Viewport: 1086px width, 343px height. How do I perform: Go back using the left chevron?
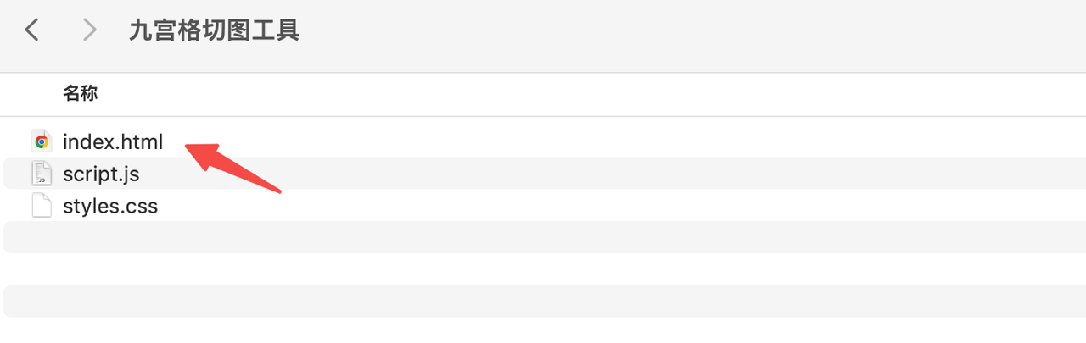pos(32,30)
